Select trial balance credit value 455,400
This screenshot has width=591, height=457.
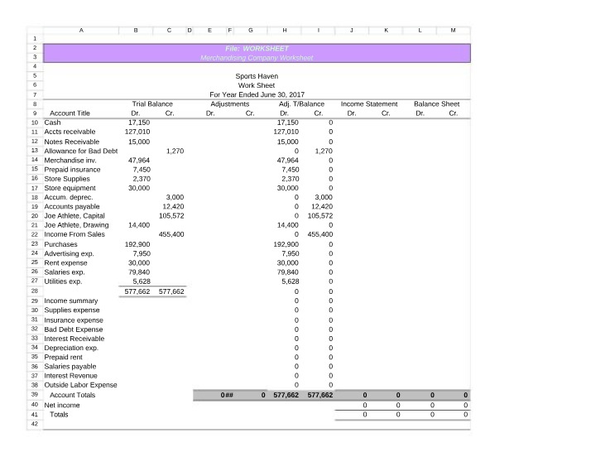pos(171,234)
